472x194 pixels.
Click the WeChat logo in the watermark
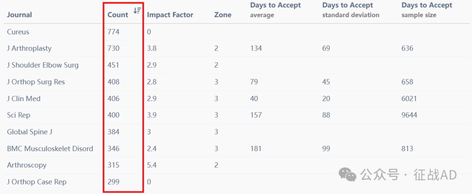tap(348, 175)
